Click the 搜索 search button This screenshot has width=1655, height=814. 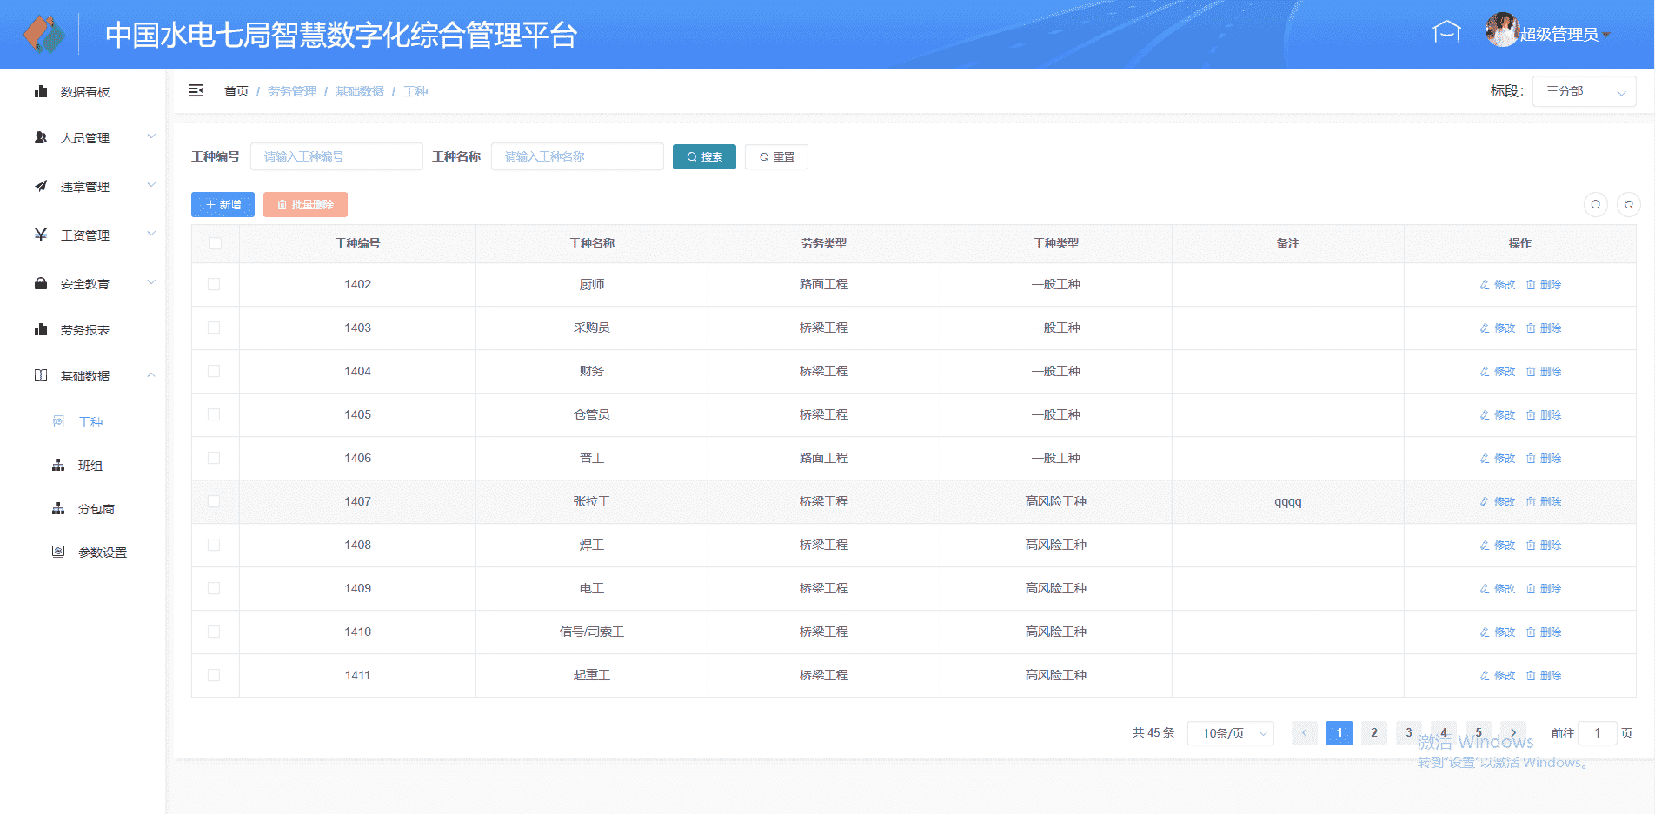pos(704,156)
